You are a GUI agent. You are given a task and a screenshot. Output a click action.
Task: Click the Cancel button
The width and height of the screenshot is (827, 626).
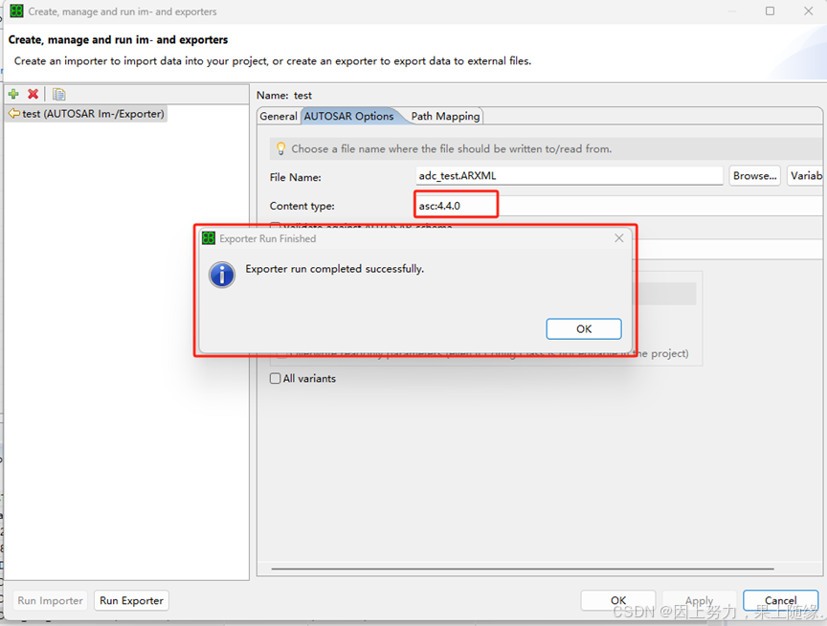(781, 601)
